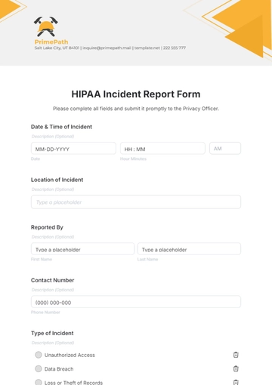Viewport: 272px width, 385px height.
Task: Click the Date & Time of Incident label
Action: (61, 127)
